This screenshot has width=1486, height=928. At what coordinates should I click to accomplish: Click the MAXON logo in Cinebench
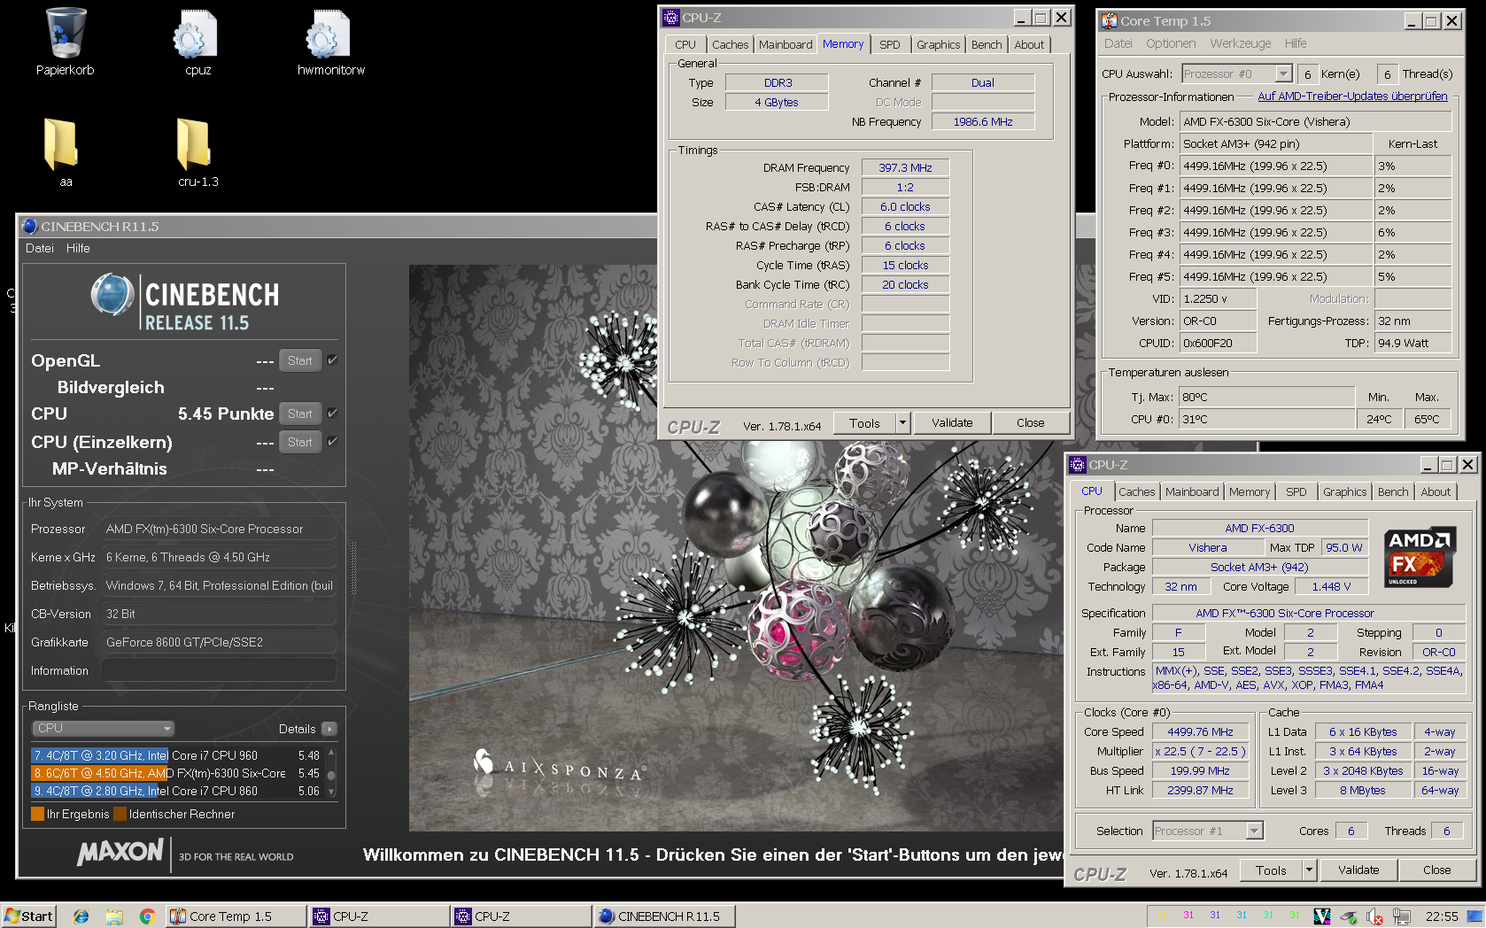[120, 854]
